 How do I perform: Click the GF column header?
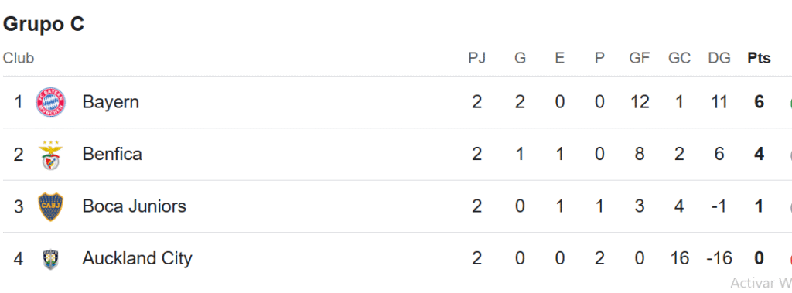pos(640,59)
